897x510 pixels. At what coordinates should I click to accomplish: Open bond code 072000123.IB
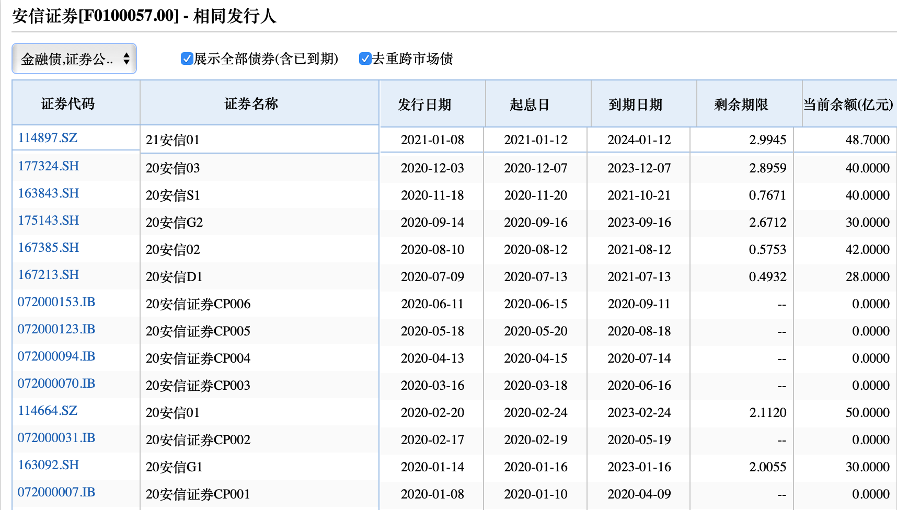click(56, 329)
